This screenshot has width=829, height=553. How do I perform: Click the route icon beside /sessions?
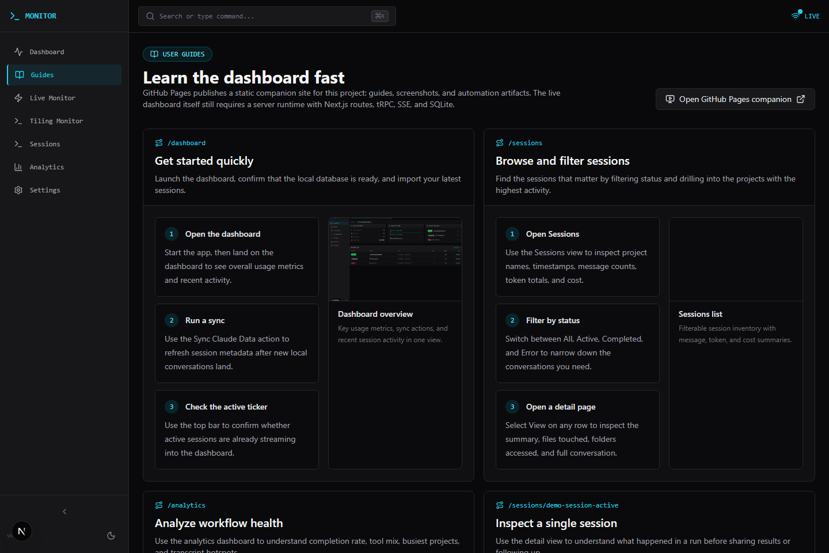click(x=500, y=143)
